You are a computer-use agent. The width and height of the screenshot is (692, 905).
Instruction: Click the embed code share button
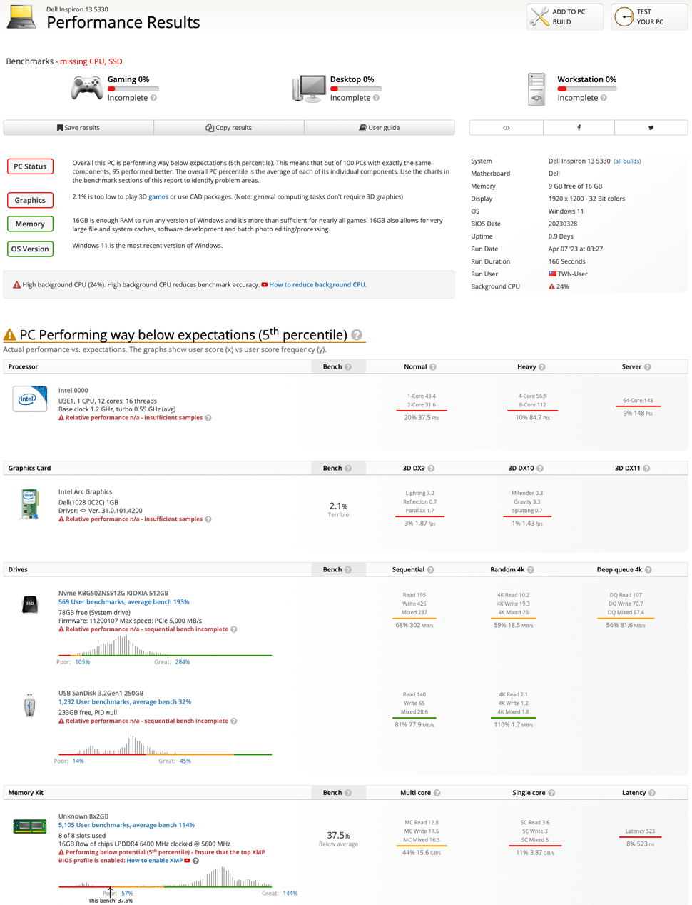506,128
